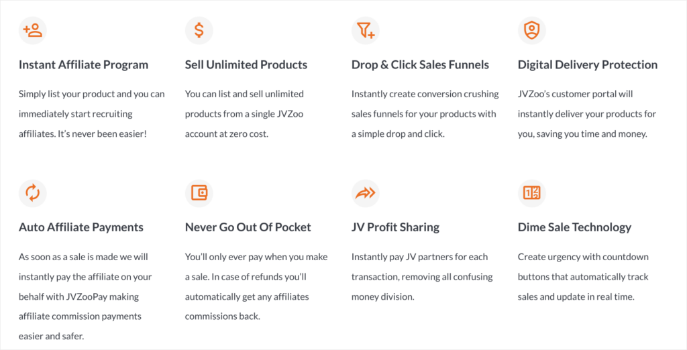This screenshot has height=350, width=687.
Task: Select the Auto Affiliate Payments heading
Action: [81, 227]
